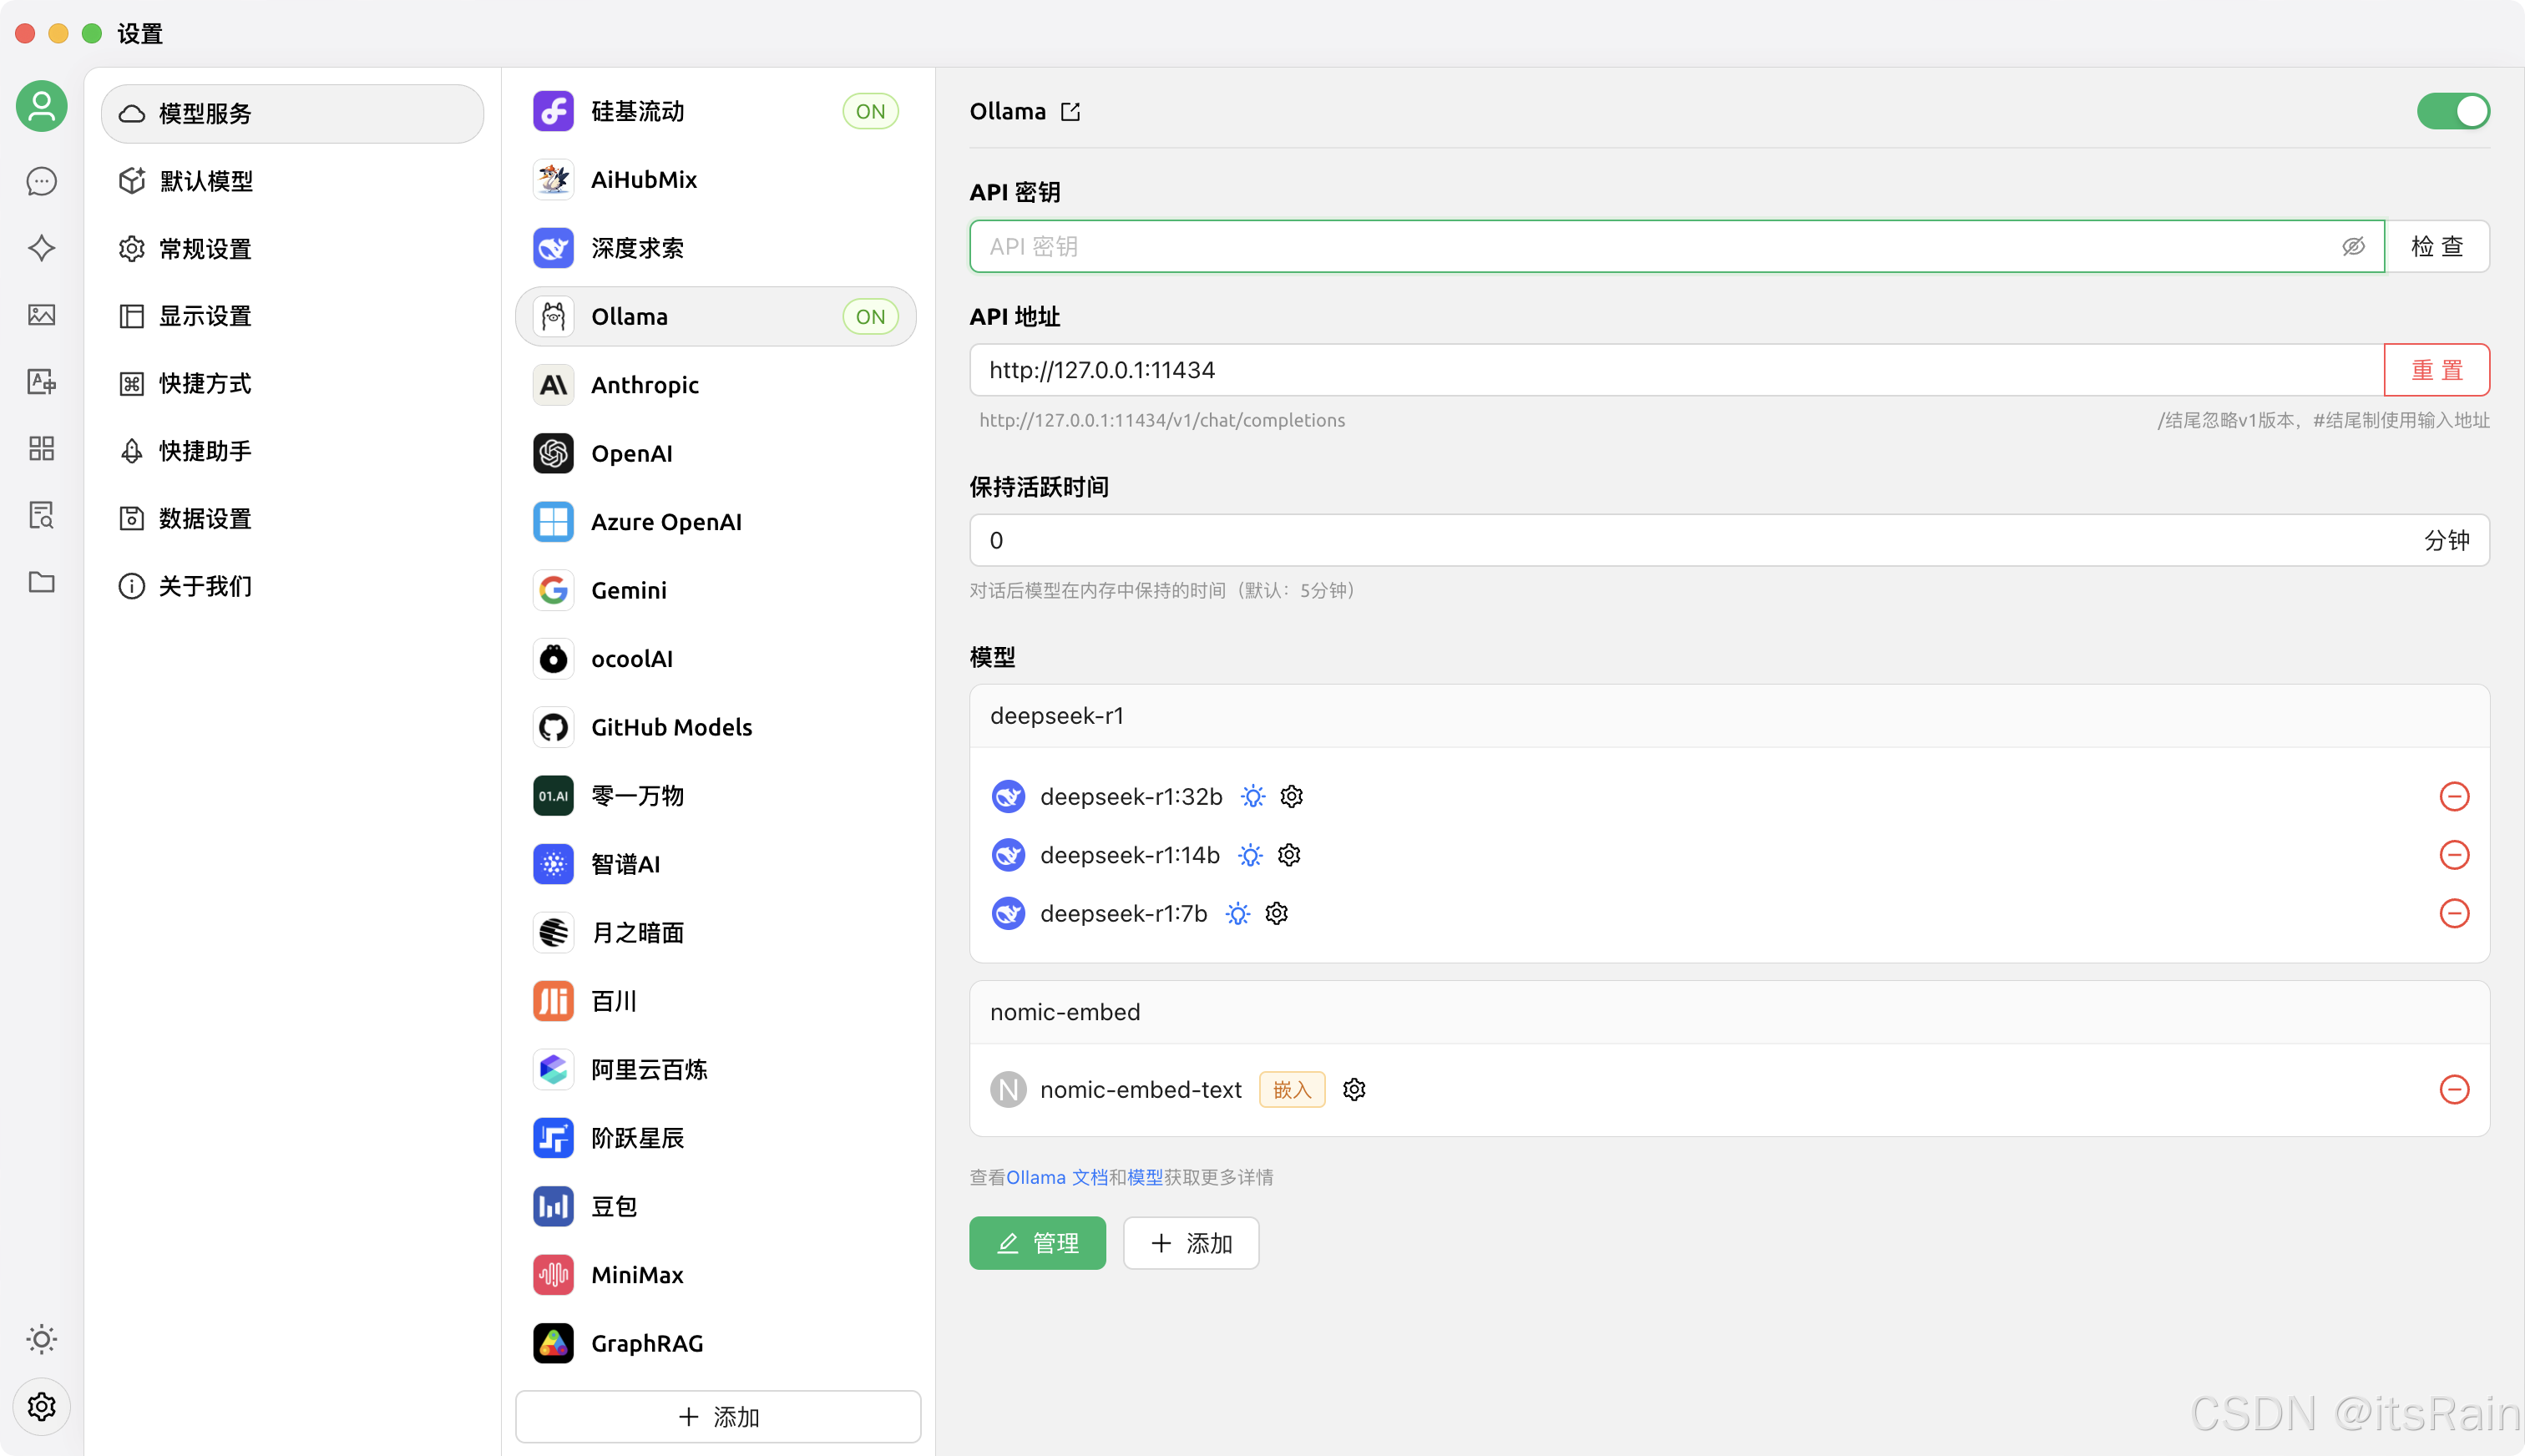Screen dimensions: 2525x1456
Task: Open the 模型 link in the help text
Action: pyautogui.click(x=1145, y=1177)
